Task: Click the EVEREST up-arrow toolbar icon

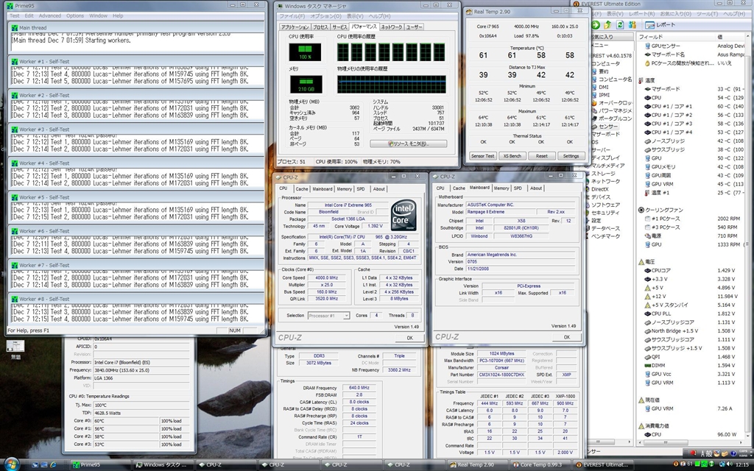Action: (x=609, y=24)
